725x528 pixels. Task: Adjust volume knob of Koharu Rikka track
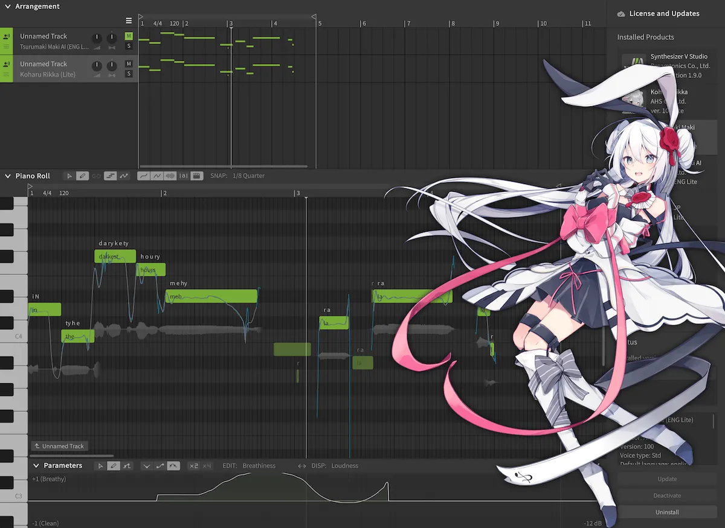pos(97,65)
